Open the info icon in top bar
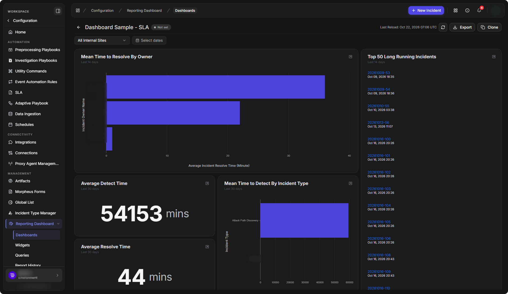The width and height of the screenshot is (508, 294). 467,10
